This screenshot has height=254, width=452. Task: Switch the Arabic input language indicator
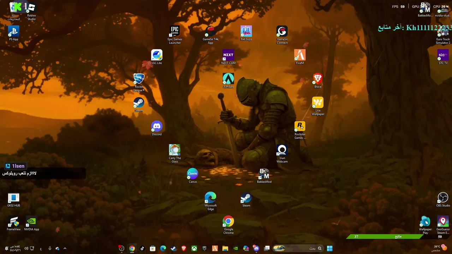coord(41,248)
